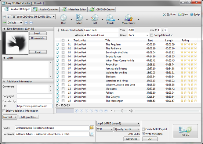Click the MusicBrainz lookup icon
Viewport: 203px width, 144px height.
129,18
